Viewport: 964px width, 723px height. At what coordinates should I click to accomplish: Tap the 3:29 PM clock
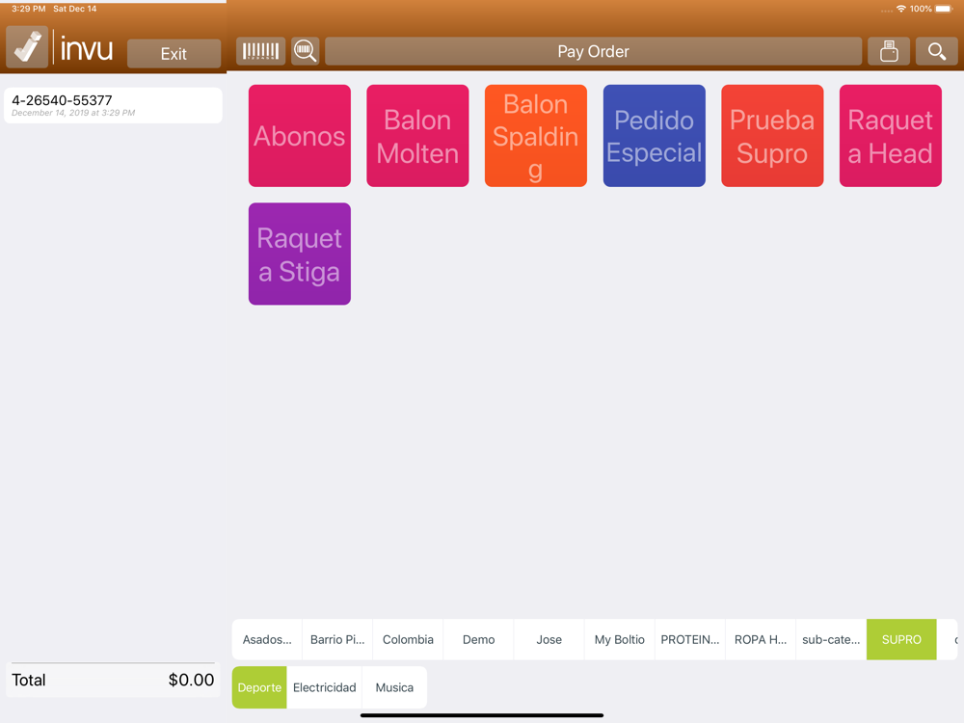28,9
